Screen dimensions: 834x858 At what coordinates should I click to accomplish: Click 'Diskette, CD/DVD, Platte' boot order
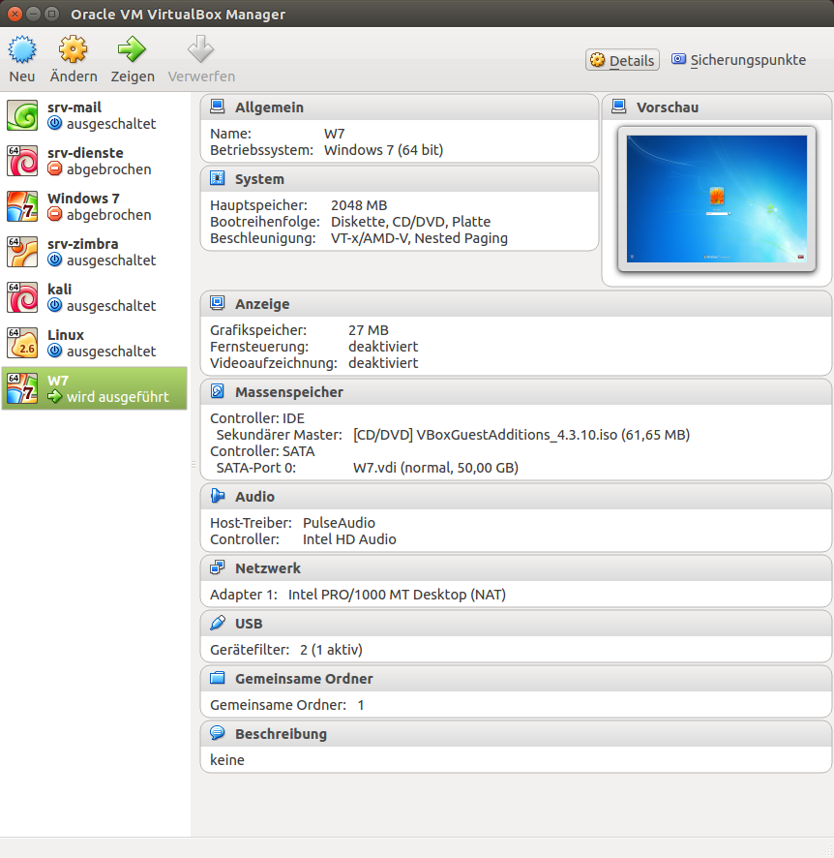pyautogui.click(x=411, y=222)
